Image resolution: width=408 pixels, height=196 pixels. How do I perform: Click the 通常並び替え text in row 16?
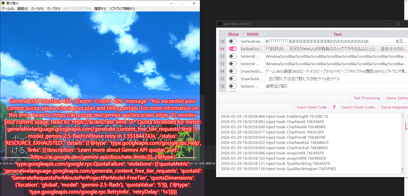[x=277, y=86]
